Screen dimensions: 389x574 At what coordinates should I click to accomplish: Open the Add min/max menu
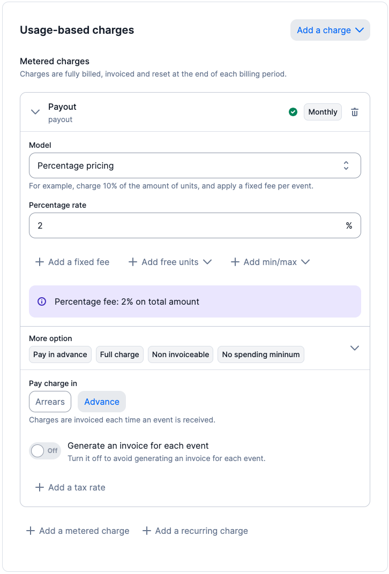click(271, 262)
